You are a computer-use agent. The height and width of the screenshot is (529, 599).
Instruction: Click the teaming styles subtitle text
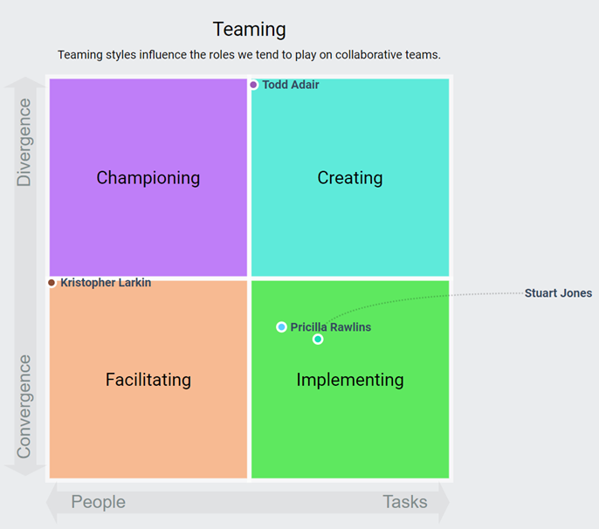249,55
